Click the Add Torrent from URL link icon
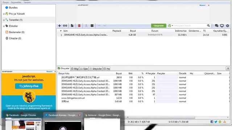Viewport: 232px width, 130px height. [65, 26]
